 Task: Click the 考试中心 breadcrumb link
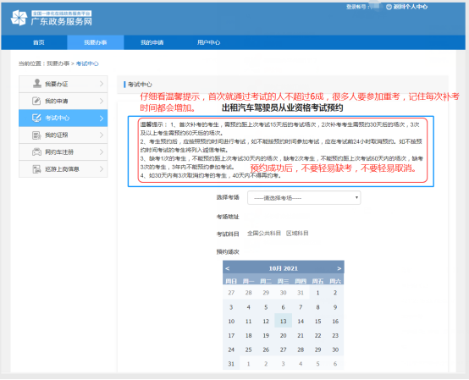[x=87, y=63]
